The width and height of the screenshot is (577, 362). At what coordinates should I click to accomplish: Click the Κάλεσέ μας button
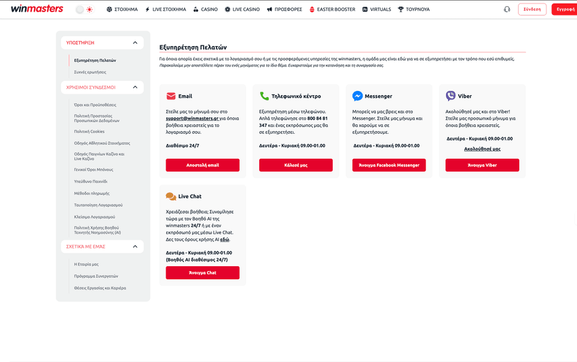[296, 165]
